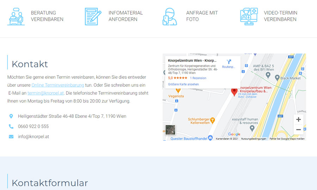The width and height of the screenshot is (317, 190).
Task: Click the Beratung vereinbaren consultation icon
Action: click(16, 16)
